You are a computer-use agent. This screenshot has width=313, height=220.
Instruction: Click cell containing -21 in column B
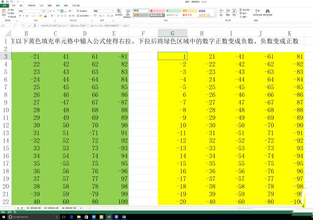[26, 56]
